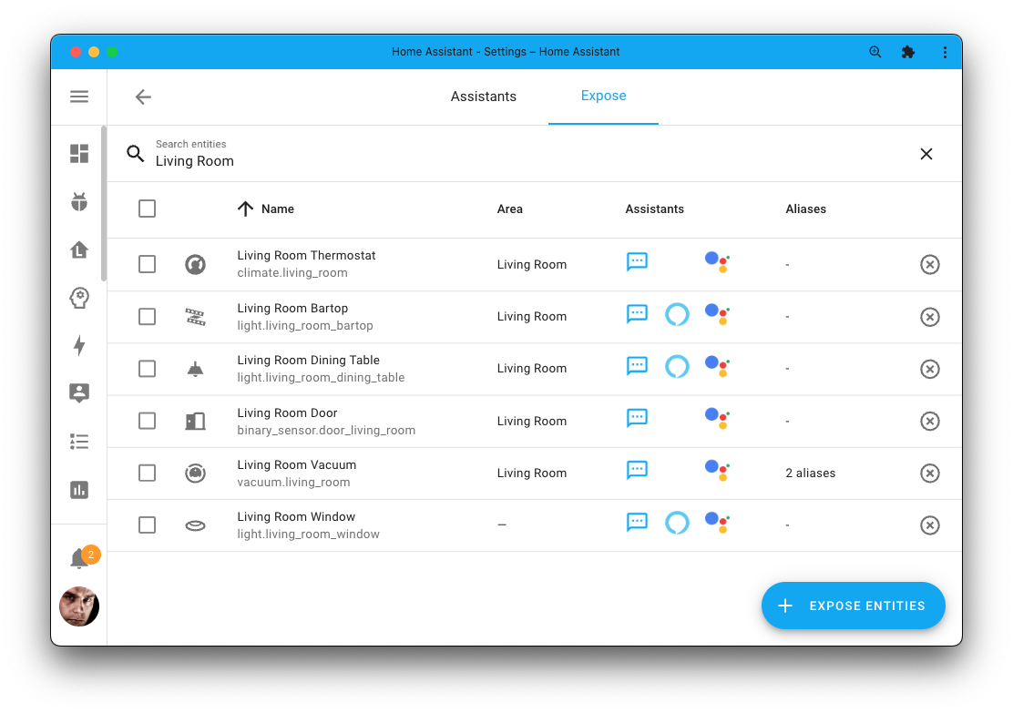The height and width of the screenshot is (713, 1013).
Task: Open the History bar-chart icon in sidebar
Action: pos(79,490)
